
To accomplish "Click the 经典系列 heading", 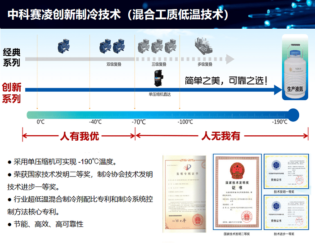I will pos(12,58).
